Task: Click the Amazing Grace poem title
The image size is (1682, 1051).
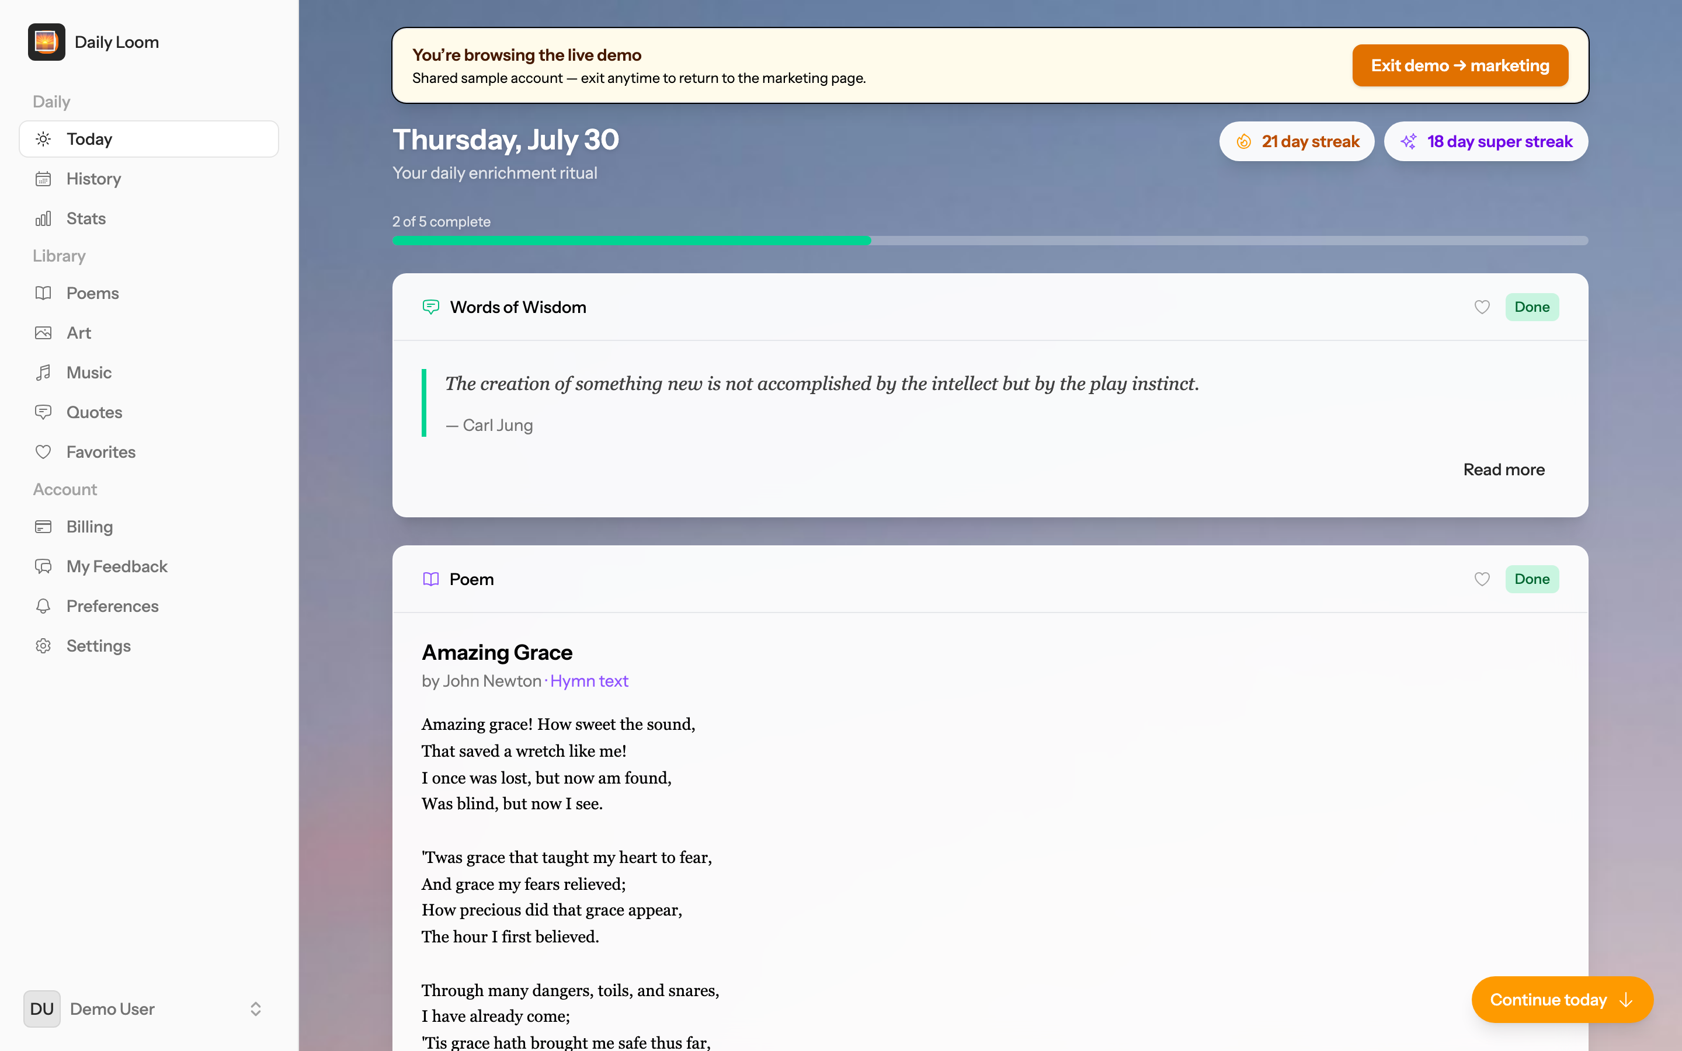Action: [x=497, y=652]
